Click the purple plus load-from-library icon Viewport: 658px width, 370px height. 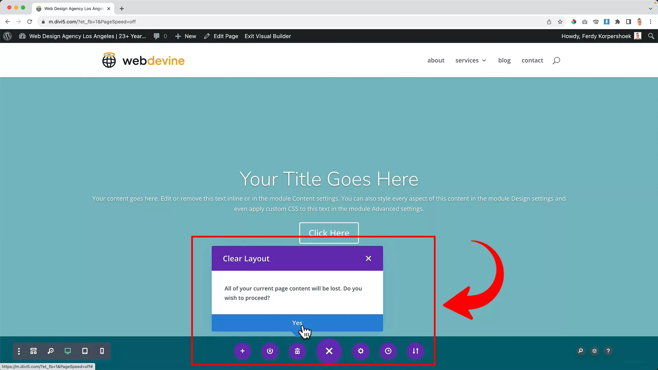(242, 351)
